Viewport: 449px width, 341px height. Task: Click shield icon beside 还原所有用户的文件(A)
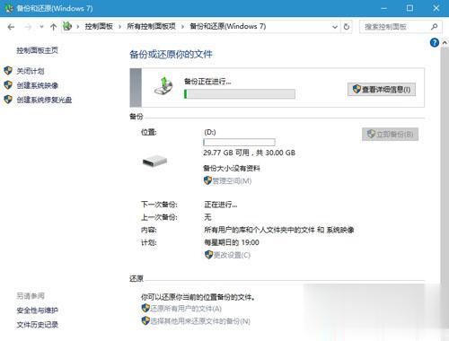145,308
